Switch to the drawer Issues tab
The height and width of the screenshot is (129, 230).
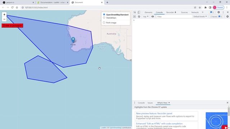pos(150,103)
